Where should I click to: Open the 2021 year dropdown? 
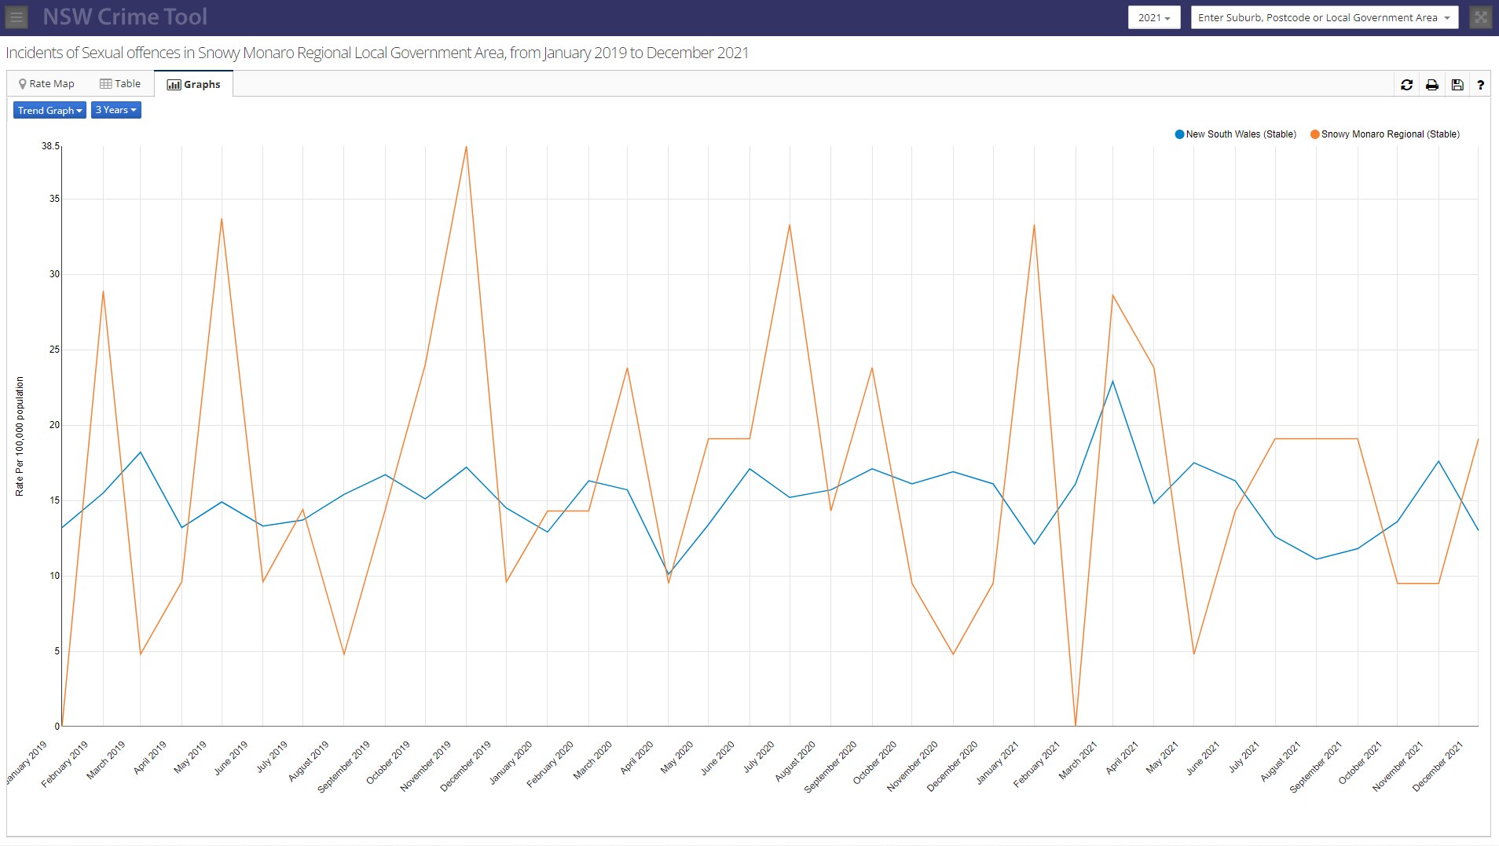coord(1153,16)
